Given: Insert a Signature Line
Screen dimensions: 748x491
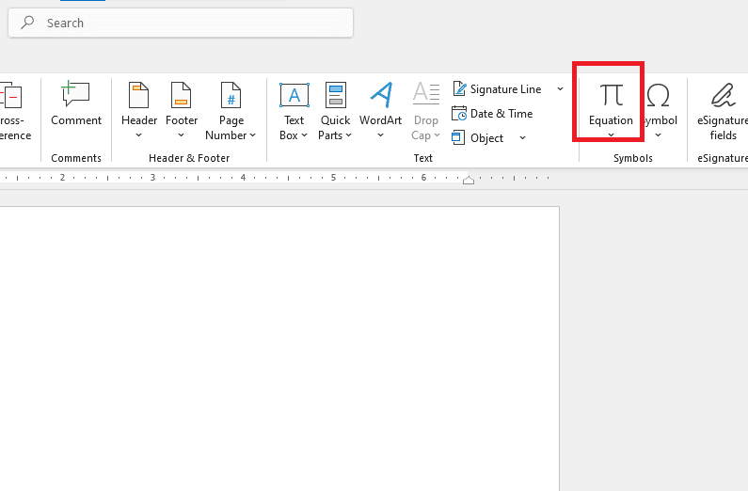Looking at the screenshot, I should [x=497, y=89].
